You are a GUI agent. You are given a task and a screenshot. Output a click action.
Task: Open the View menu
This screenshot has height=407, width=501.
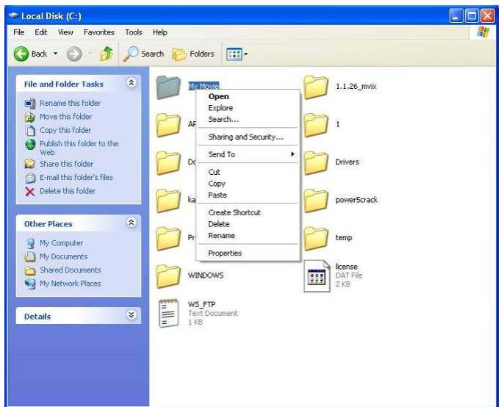click(65, 32)
